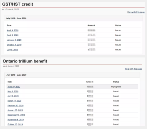The height and width of the screenshot is (129, 147).
Task: Click the 'In progress' status for June 10, 2020
Action: coord(116,87)
